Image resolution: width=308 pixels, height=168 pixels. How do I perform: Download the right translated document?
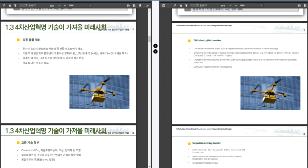tap(305, 6)
